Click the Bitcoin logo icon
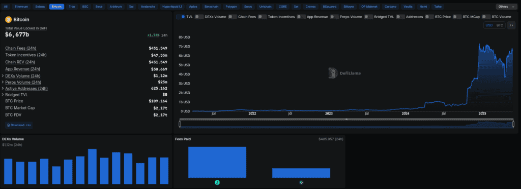The height and width of the screenshot is (189, 521). (x=8, y=20)
